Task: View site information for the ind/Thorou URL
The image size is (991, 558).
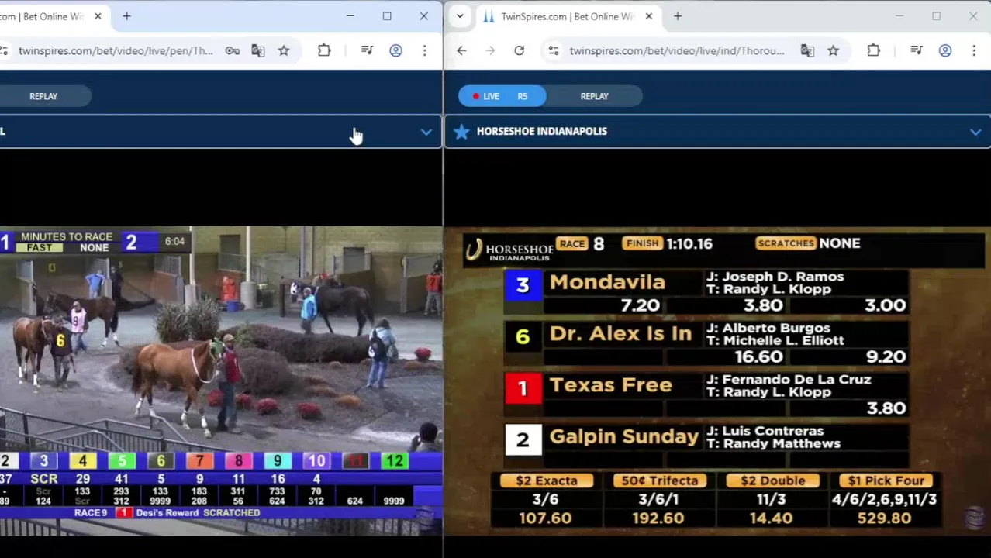Action: point(553,51)
